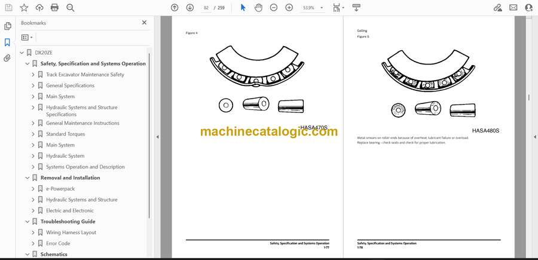
Task: Open bookmarks options menu
Action: pyautogui.click(x=27, y=37)
